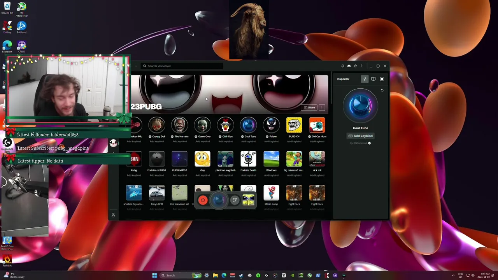Add keybind under rick roll

point(317,175)
